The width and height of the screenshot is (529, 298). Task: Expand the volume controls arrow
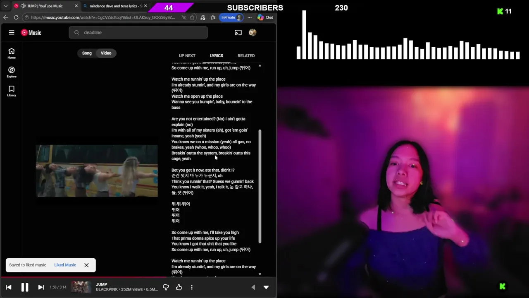click(x=253, y=287)
